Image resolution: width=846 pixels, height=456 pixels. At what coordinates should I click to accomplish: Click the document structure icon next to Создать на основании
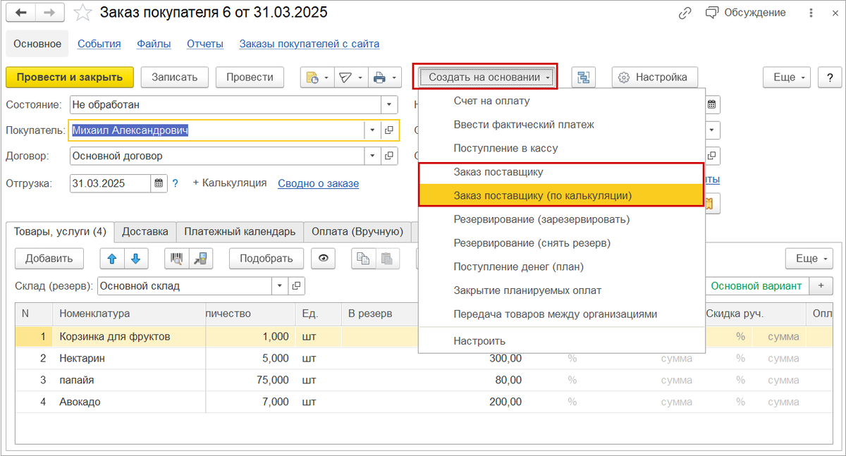coord(584,78)
